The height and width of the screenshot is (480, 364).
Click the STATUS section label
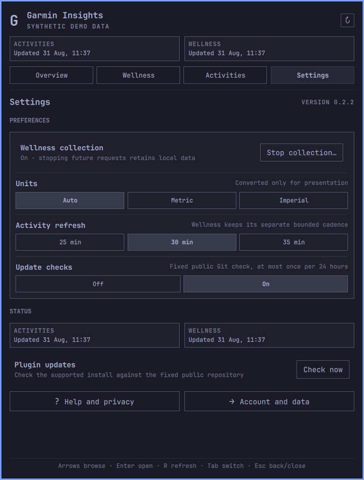(20, 311)
